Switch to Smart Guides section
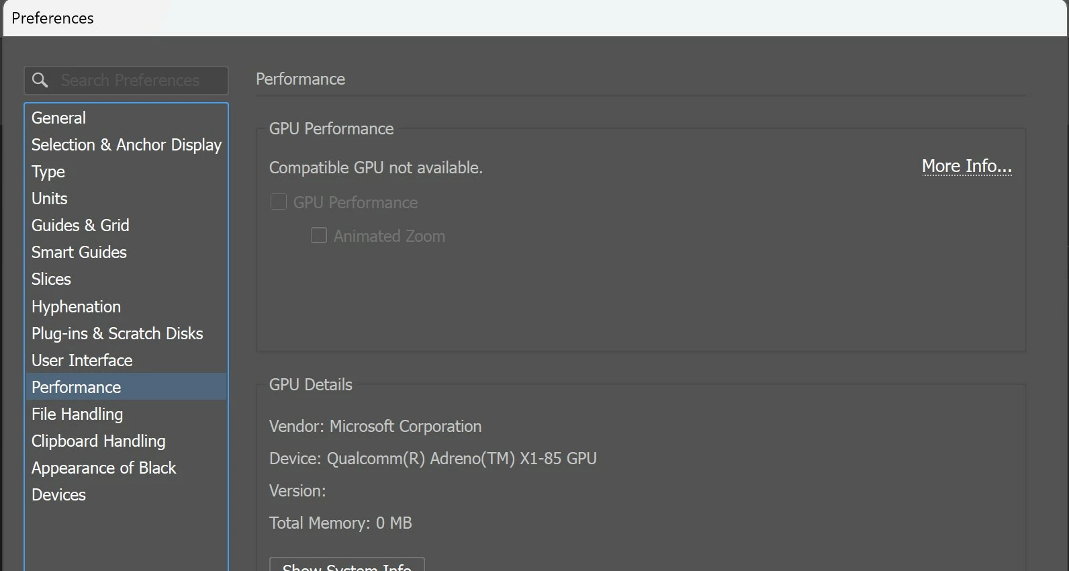The image size is (1069, 571). 79,253
